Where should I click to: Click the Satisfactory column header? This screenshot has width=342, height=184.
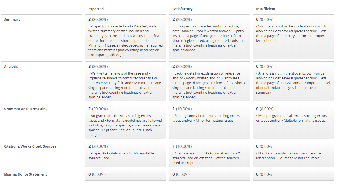click(182, 9)
